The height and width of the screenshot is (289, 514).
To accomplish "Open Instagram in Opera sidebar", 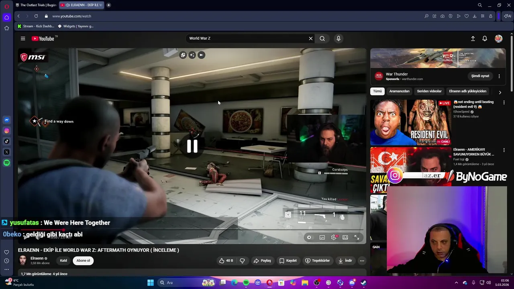I will coord(6,131).
